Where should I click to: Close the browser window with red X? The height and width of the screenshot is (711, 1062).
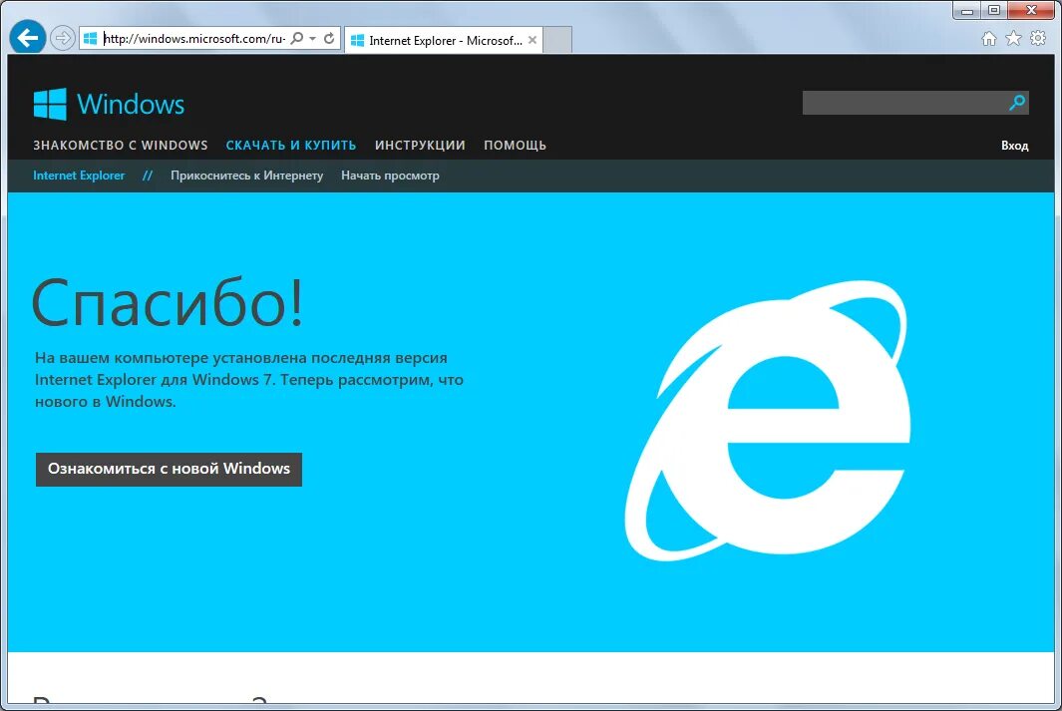pyautogui.click(x=1031, y=10)
